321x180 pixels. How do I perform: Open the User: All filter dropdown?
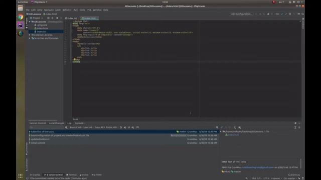click(88, 127)
